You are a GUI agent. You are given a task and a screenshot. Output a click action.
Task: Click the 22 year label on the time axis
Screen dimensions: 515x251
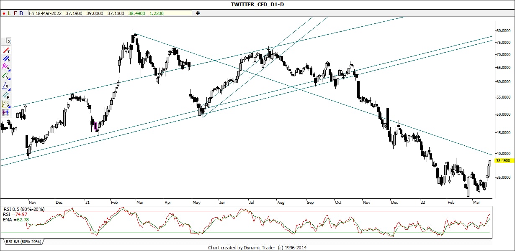423,202
